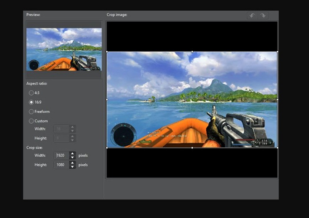This screenshot has height=218, width=309.
Task: Click the bottom-right crop handle
Action: [x=278, y=148]
